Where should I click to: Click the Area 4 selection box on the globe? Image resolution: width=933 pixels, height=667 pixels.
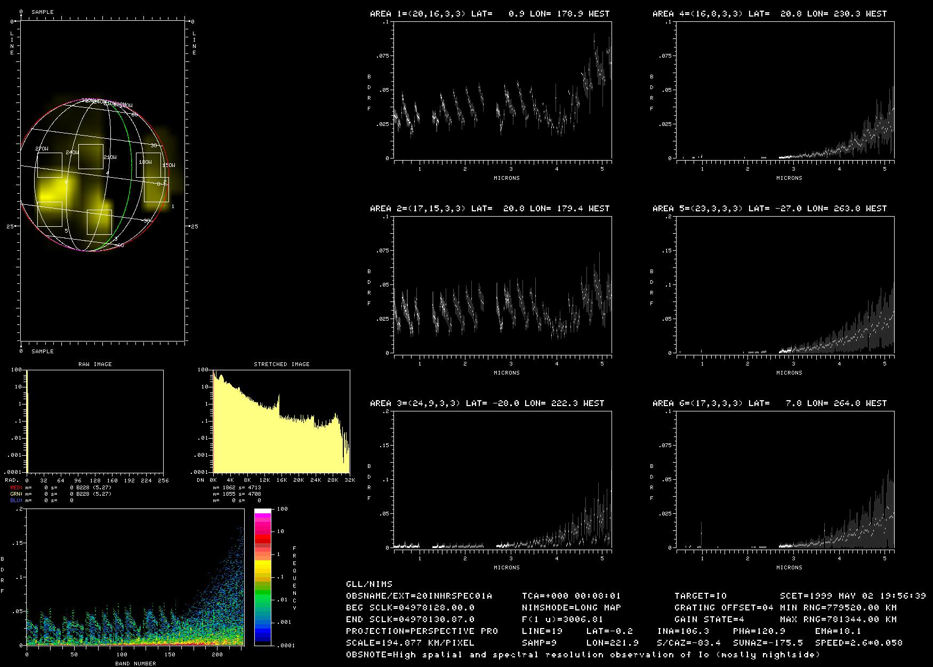91,156
